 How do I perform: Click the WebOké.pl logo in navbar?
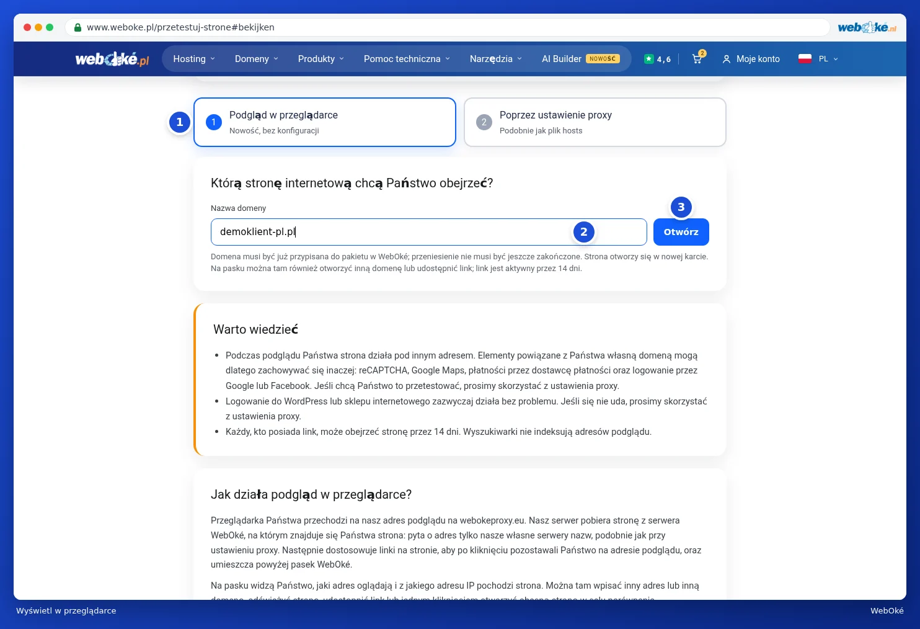112,59
